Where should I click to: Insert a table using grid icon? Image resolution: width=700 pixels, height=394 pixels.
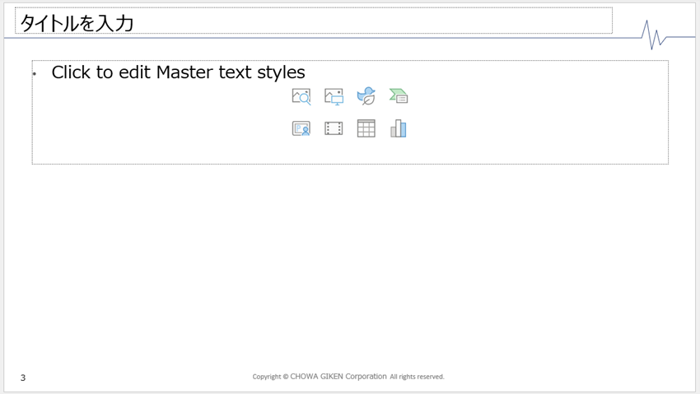[366, 128]
